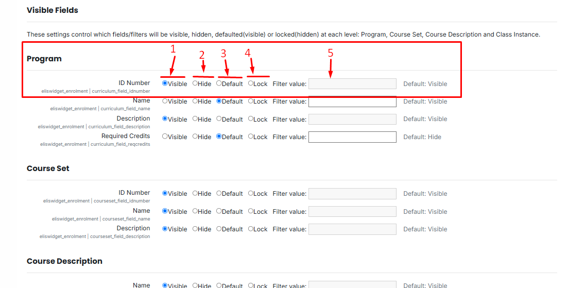Click Course Set Name filter value field
The height and width of the screenshot is (288, 568).
(352, 212)
